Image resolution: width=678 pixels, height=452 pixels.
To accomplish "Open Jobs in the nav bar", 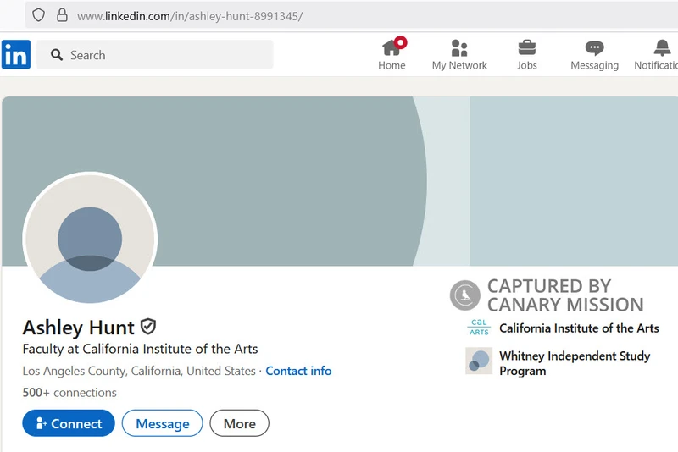I will (x=526, y=54).
